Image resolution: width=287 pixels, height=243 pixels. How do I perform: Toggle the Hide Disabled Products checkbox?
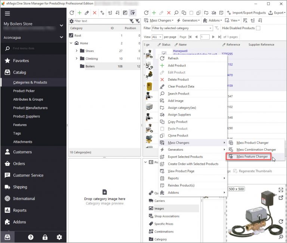pos(258,28)
